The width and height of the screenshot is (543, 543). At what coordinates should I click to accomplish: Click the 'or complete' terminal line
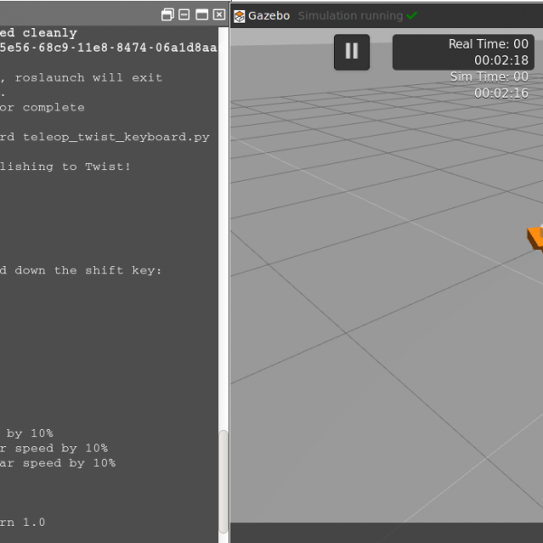(x=43, y=108)
